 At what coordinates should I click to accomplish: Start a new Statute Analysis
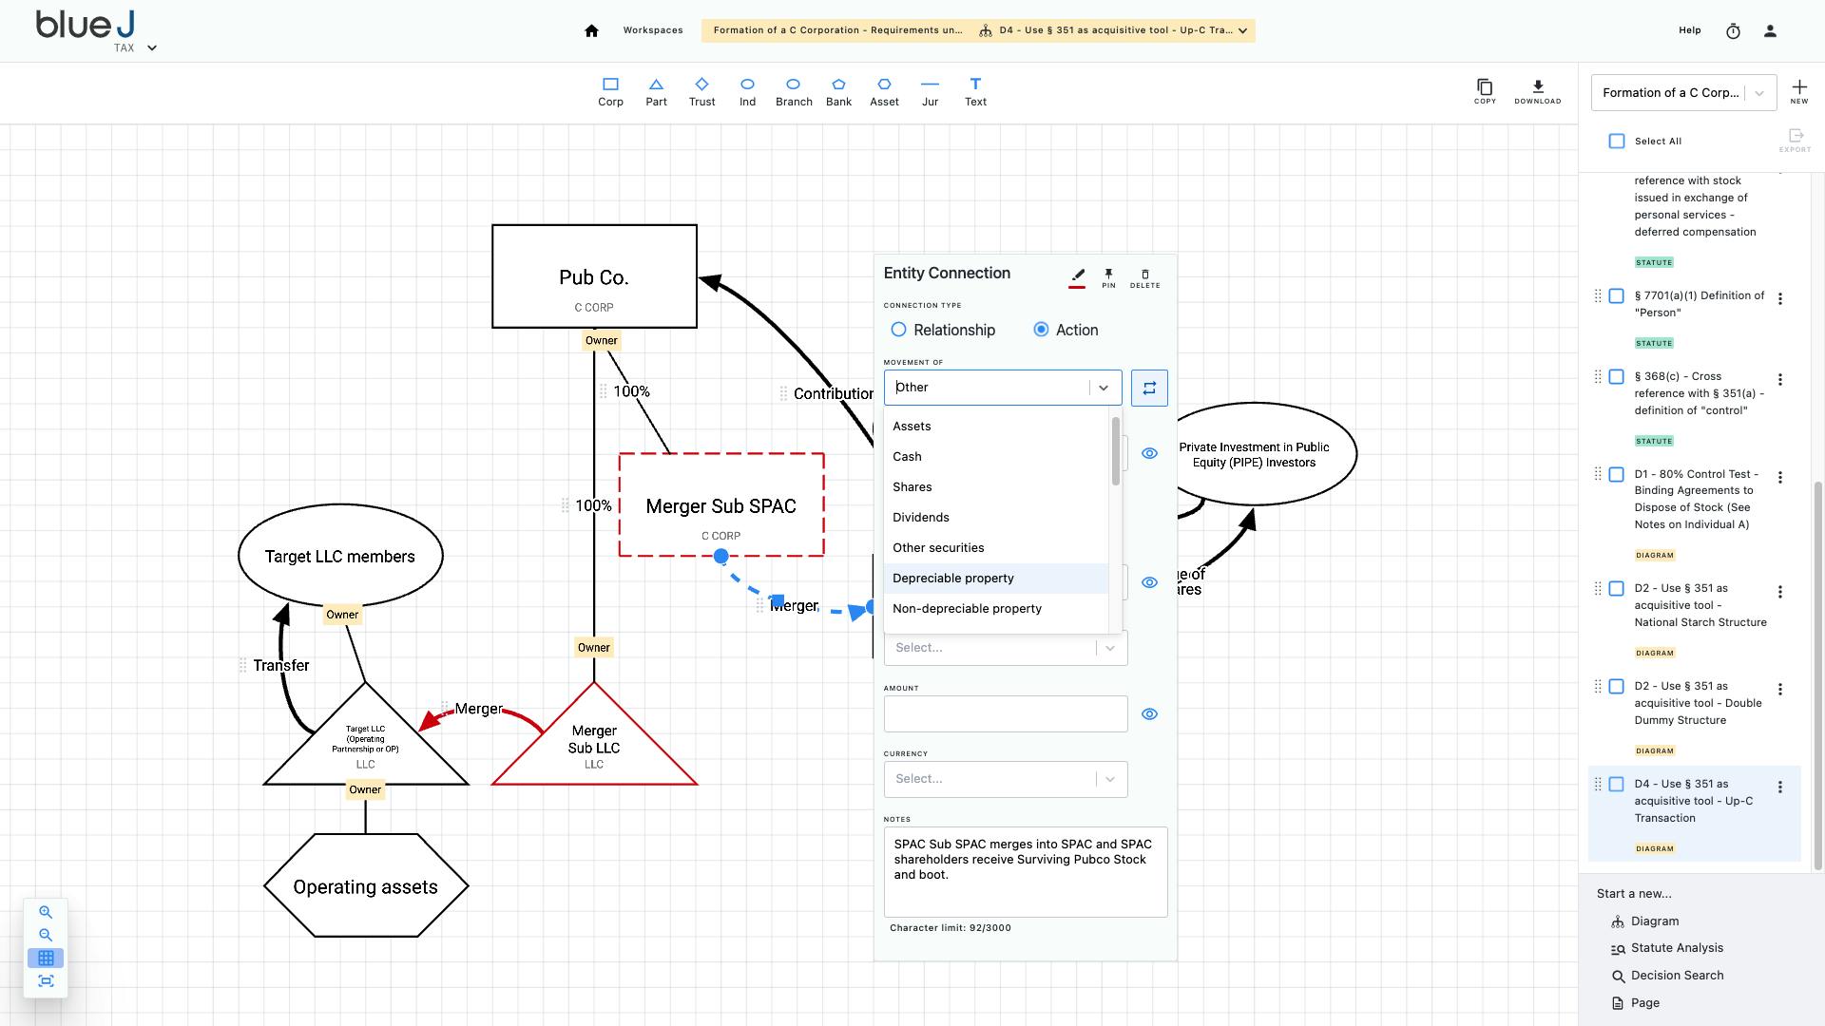point(1677,947)
